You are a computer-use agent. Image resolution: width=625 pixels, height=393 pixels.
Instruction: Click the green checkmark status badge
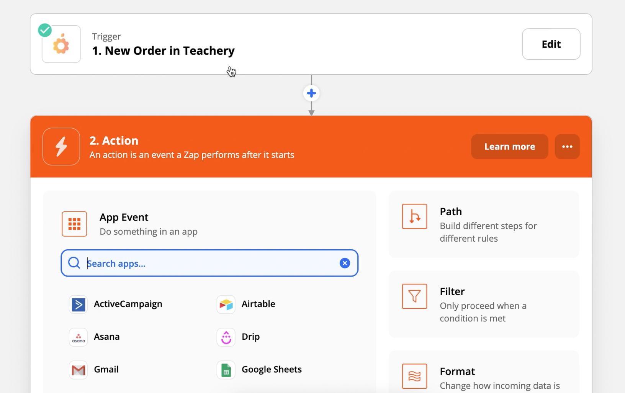pos(45,30)
